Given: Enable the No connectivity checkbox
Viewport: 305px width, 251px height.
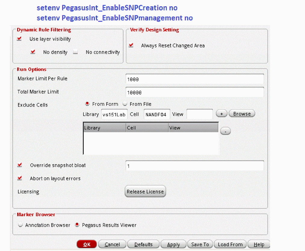Looking at the screenshot, I should 75,52.
